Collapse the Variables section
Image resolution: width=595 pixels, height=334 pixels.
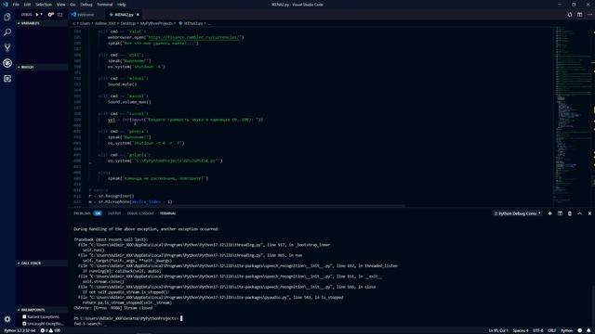[x=42, y=23]
